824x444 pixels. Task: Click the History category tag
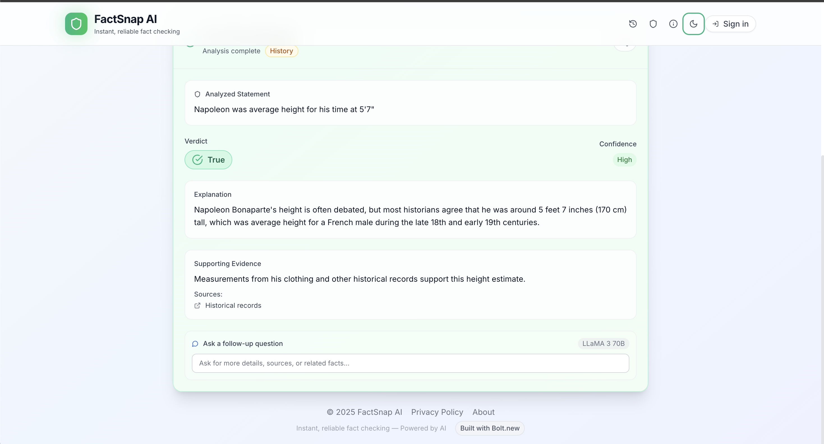tap(281, 51)
